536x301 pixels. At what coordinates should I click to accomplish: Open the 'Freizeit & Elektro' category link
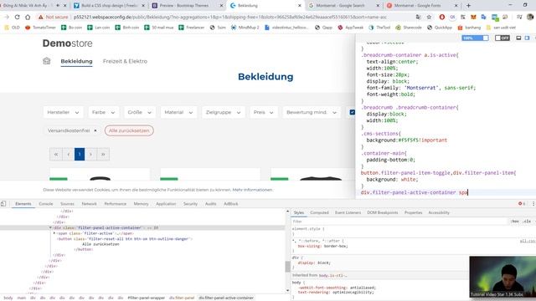coord(125,61)
